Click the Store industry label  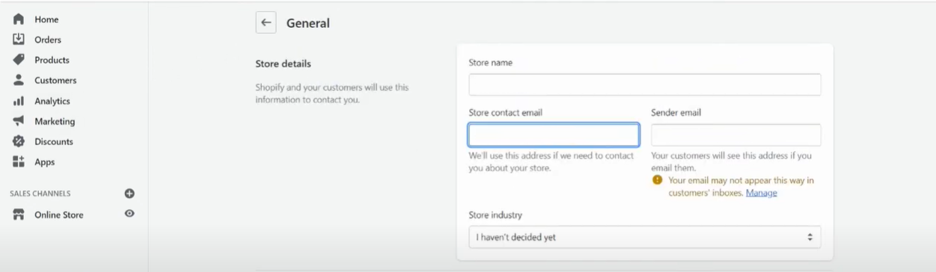click(x=495, y=215)
